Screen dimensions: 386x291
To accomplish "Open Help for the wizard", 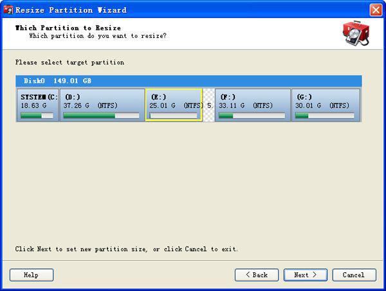I will pos(32,275).
